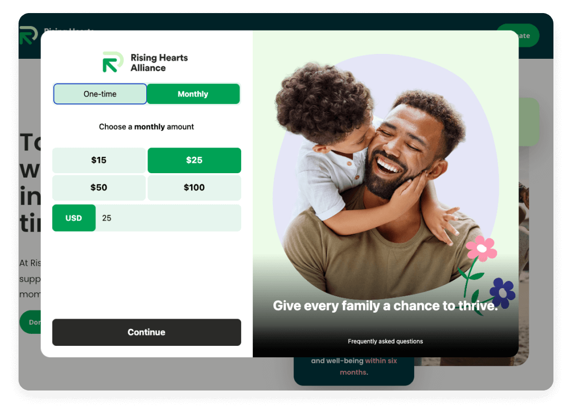The height and width of the screenshot is (415, 572).
Task: Click the background page logo icon
Action: click(29, 35)
